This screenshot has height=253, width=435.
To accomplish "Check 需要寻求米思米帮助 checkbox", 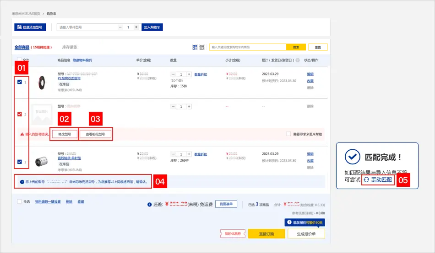I will (288, 134).
